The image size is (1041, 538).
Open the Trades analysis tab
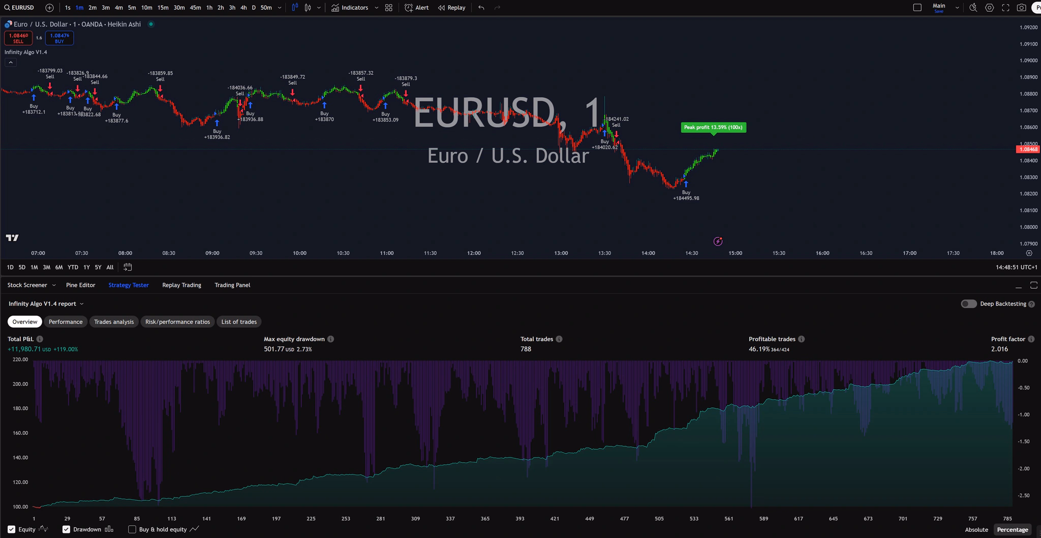114,321
